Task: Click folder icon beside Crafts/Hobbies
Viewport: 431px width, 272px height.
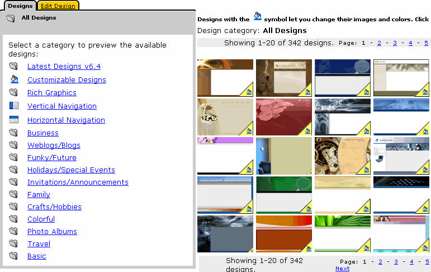Action: 13,207
